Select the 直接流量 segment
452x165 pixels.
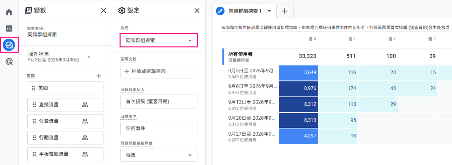tap(65, 105)
